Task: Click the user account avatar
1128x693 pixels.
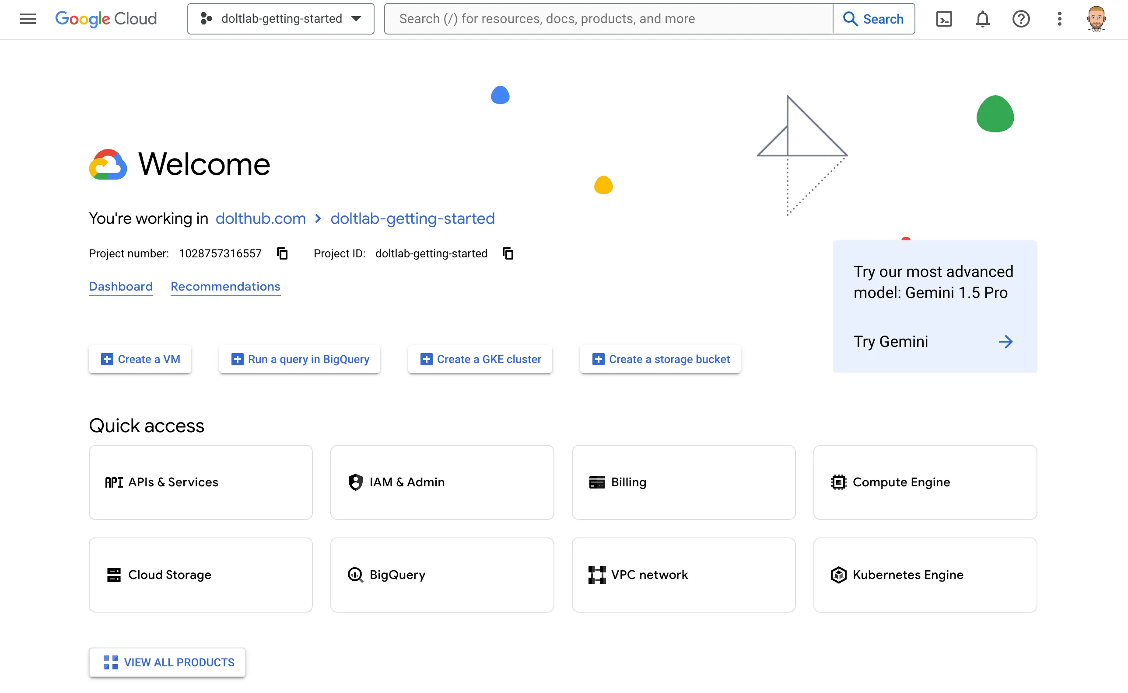Action: [x=1096, y=19]
